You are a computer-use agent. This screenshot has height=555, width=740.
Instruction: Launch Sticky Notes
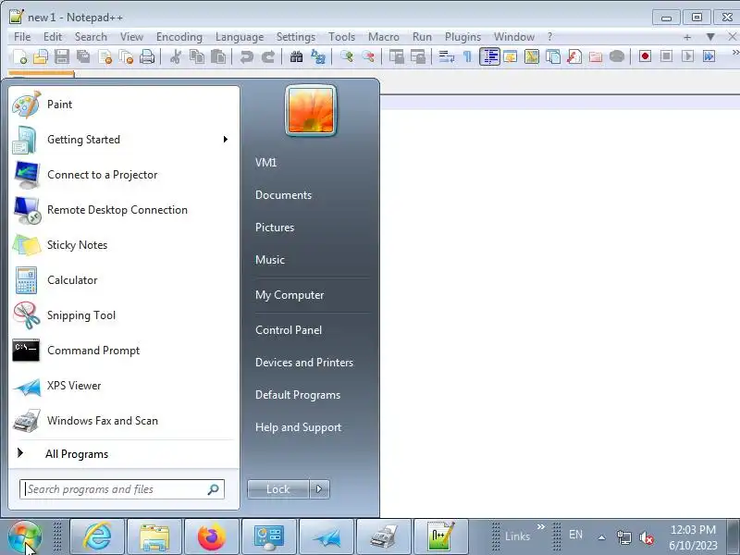(x=124, y=245)
